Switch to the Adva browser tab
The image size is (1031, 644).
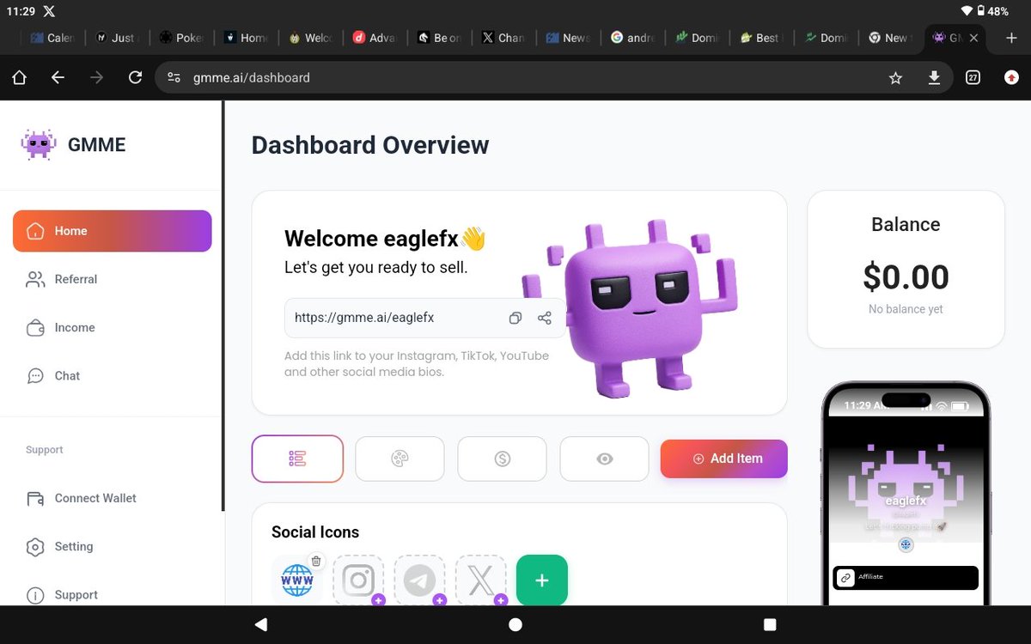374,38
